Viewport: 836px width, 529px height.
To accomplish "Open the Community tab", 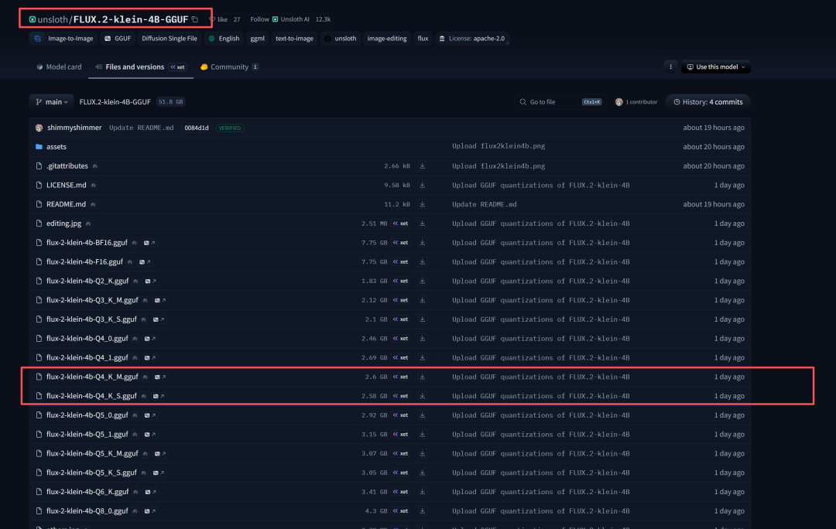I will pos(229,67).
